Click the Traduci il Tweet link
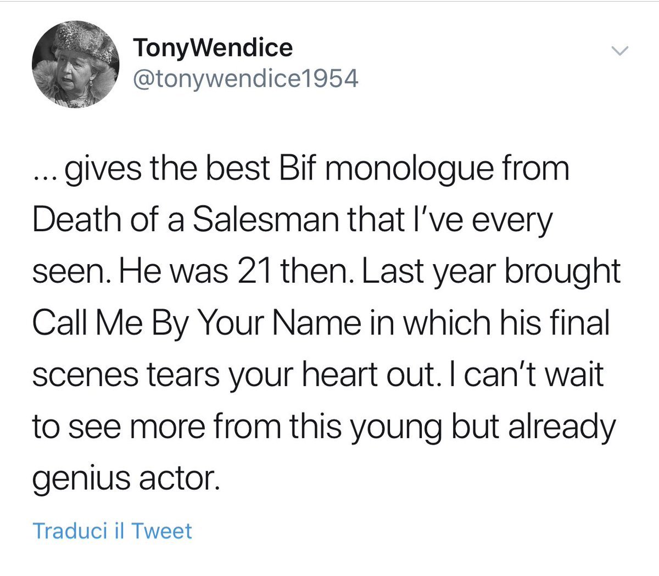659x576 pixels. click(x=112, y=531)
